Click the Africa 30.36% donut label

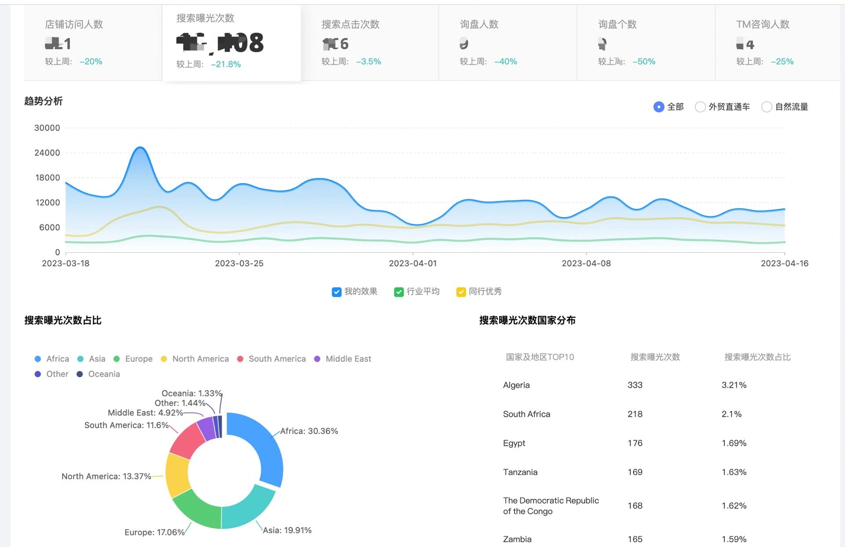309,431
